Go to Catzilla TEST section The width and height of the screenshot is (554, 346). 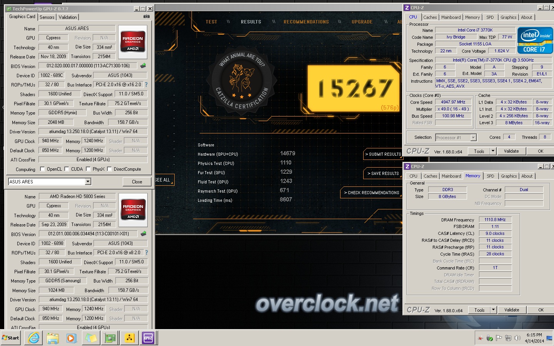pos(211,22)
